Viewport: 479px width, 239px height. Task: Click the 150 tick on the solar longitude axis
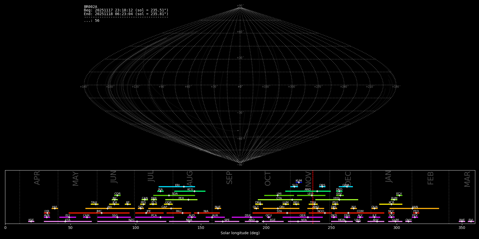coord(201,228)
